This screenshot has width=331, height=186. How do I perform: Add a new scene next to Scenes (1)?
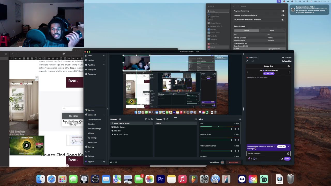[167, 119]
